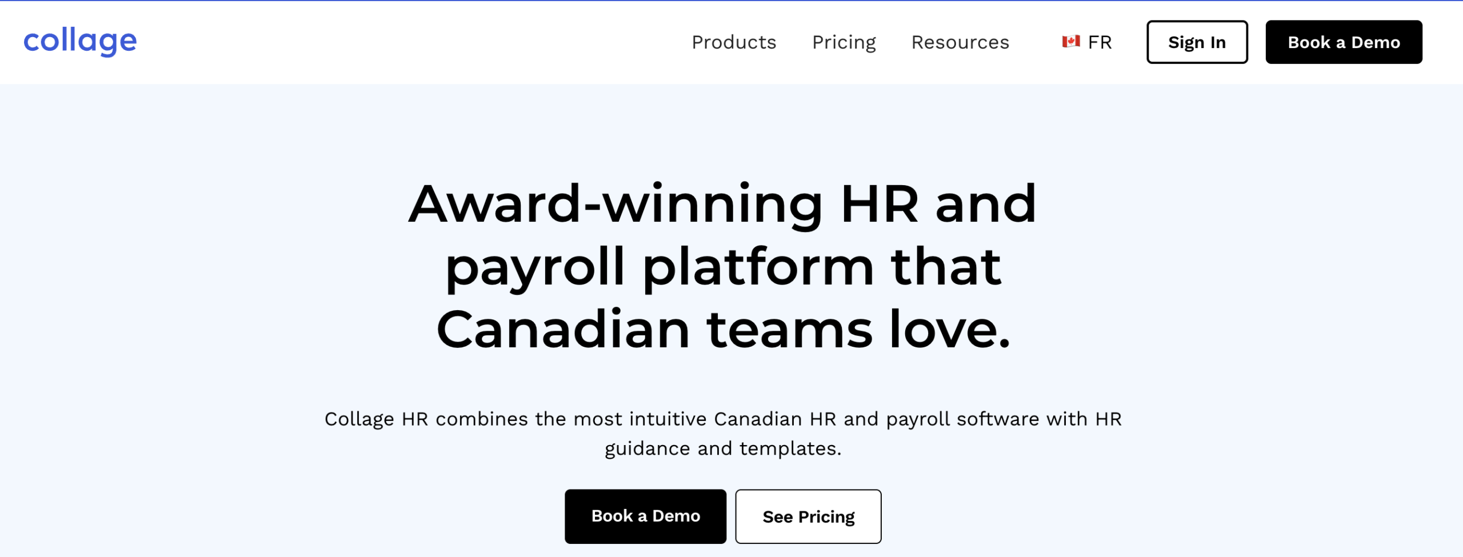Click Book a Demo in the header
This screenshot has height=557, width=1463.
(x=1344, y=42)
